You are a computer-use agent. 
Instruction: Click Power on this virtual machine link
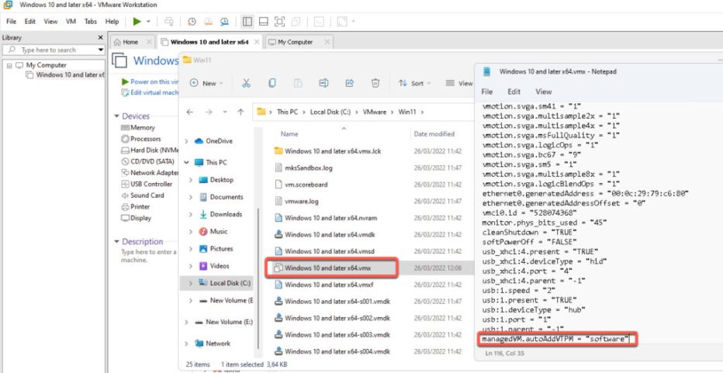154,81
